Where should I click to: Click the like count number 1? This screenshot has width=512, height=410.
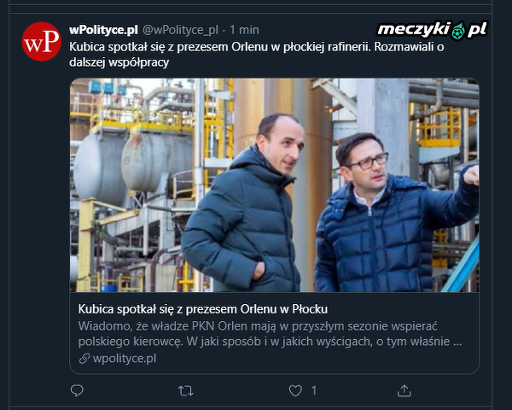click(x=314, y=390)
